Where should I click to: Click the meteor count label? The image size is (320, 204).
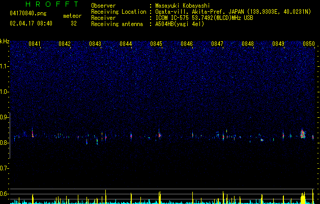[x=72, y=16]
